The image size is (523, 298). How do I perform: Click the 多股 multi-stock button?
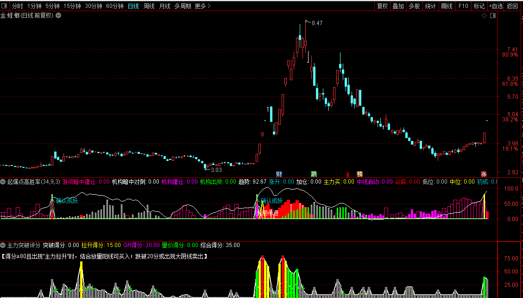(414, 6)
